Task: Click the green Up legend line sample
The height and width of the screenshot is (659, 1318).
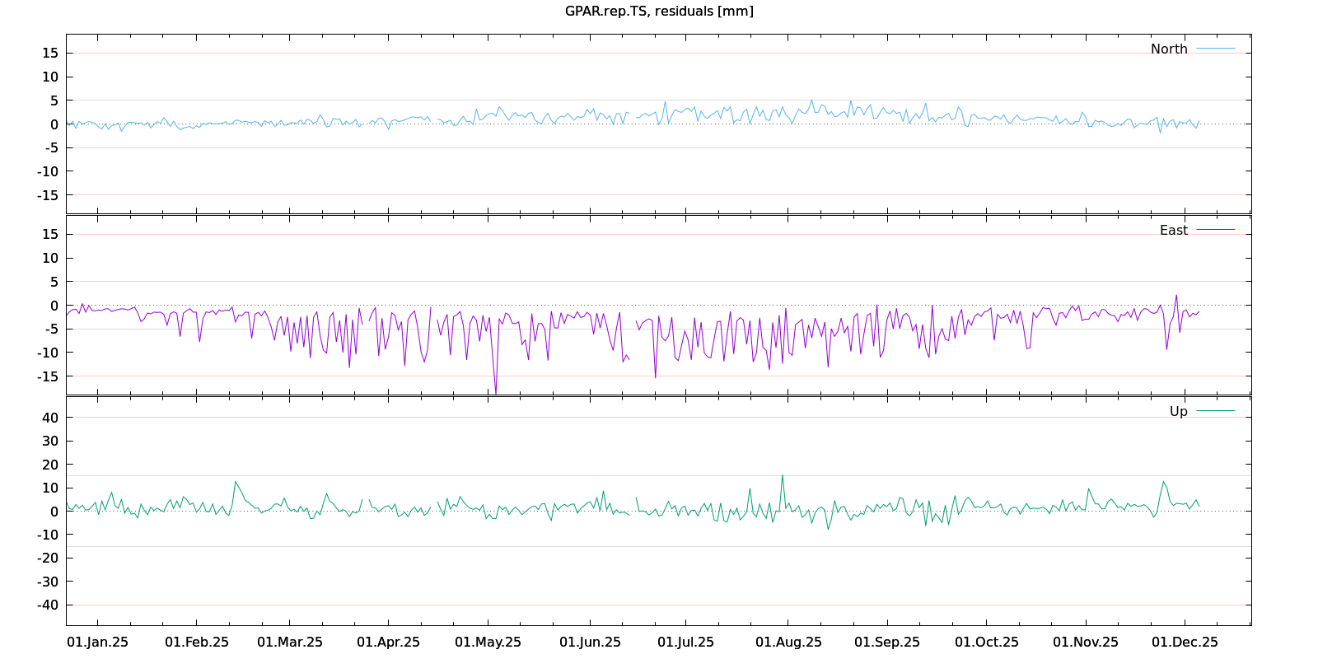Action: point(1215,411)
